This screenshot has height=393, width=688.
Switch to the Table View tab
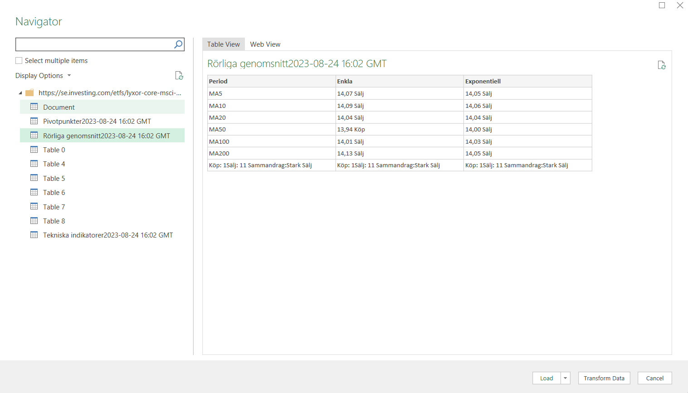pyautogui.click(x=223, y=44)
